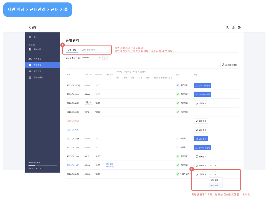Open the settings gear icon

tap(233, 27)
